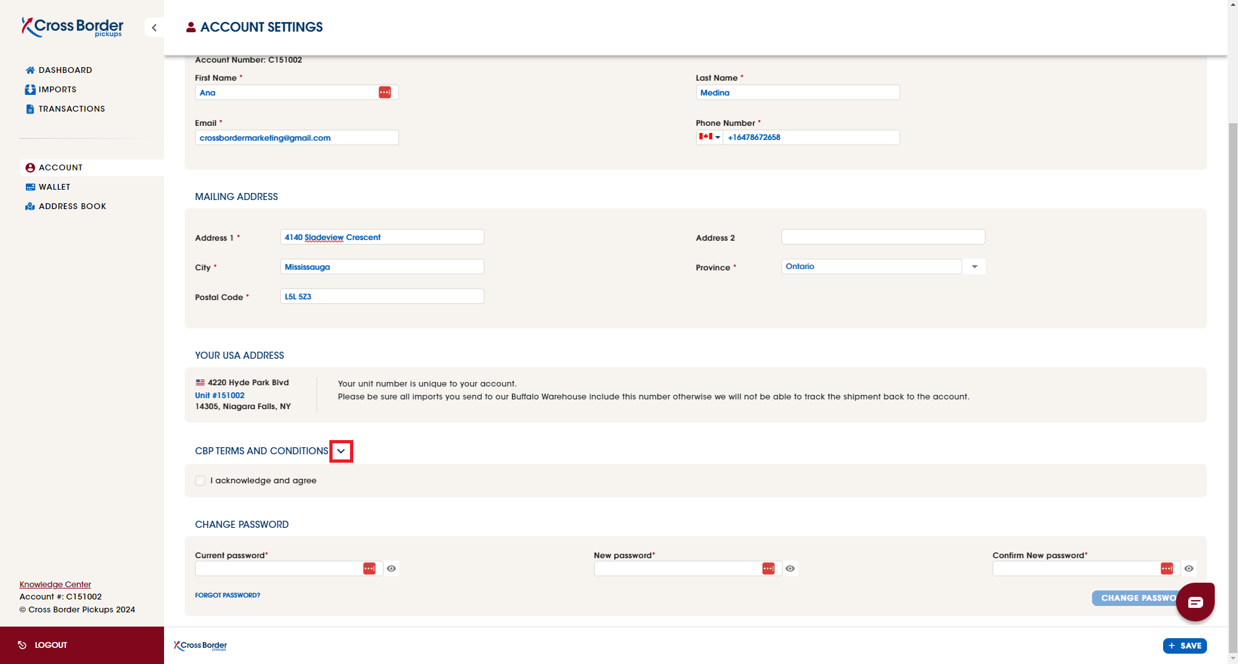Click the Cross Border Pickups sidebar logo

[72, 26]
